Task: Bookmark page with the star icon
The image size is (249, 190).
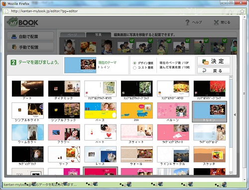Action: point(242,11)
